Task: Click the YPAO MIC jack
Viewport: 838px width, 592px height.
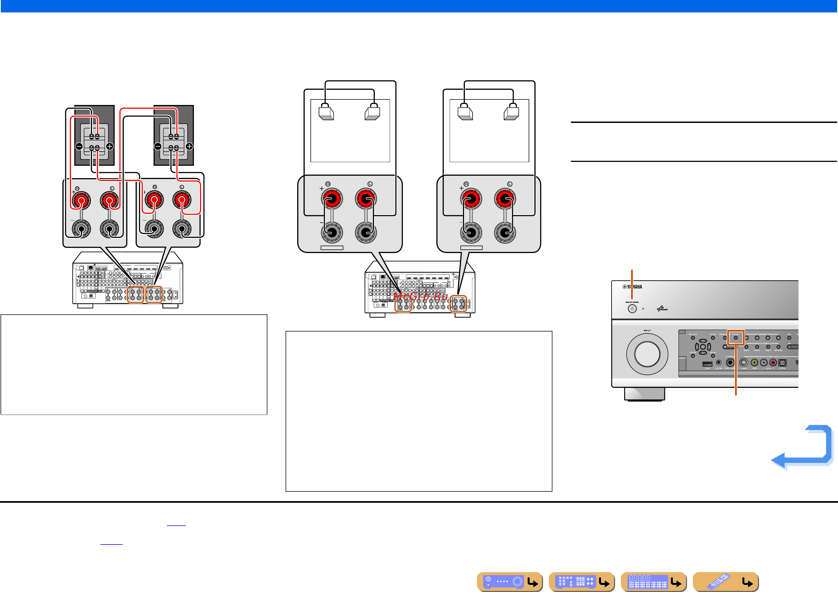Action: [x=719, y=362]
